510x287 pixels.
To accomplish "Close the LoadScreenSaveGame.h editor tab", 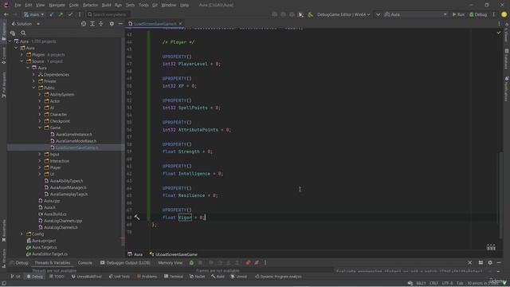I will pos(180,24).
